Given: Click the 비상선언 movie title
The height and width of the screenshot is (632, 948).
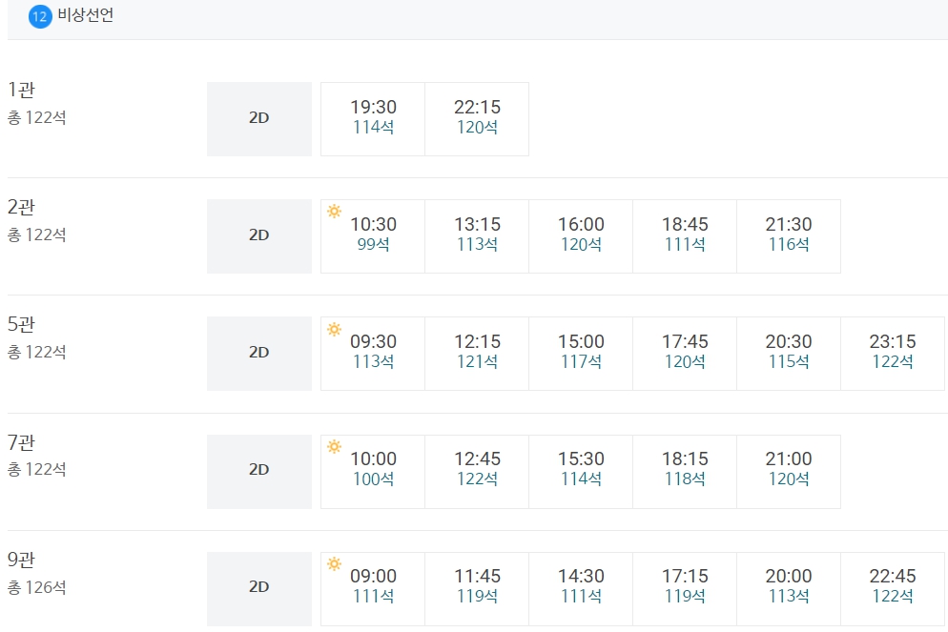Looking at the screenshot, I should [85, 15].
